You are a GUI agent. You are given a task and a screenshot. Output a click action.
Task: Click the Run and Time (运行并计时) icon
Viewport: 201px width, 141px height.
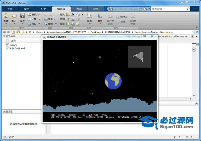click(133, 16)
